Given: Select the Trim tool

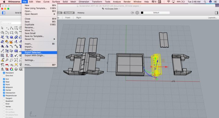Looking at the screenshot, I should tap(16, 42).
